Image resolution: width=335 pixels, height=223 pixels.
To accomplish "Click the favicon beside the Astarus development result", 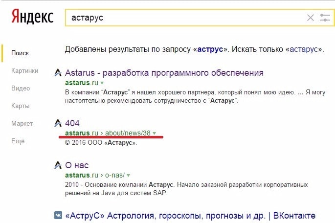I will click(x=58, y=73).
